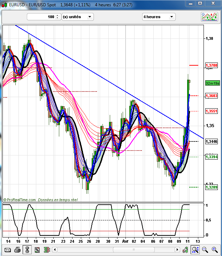Open the indicators chart icon top right
222x256 pixels.
[209, 17]
